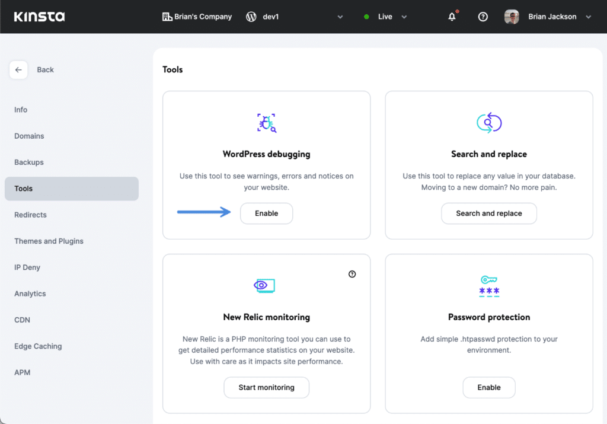This screenshot has width=607, height=424.
Task: Enable Password protection
Action: point(489,388)
